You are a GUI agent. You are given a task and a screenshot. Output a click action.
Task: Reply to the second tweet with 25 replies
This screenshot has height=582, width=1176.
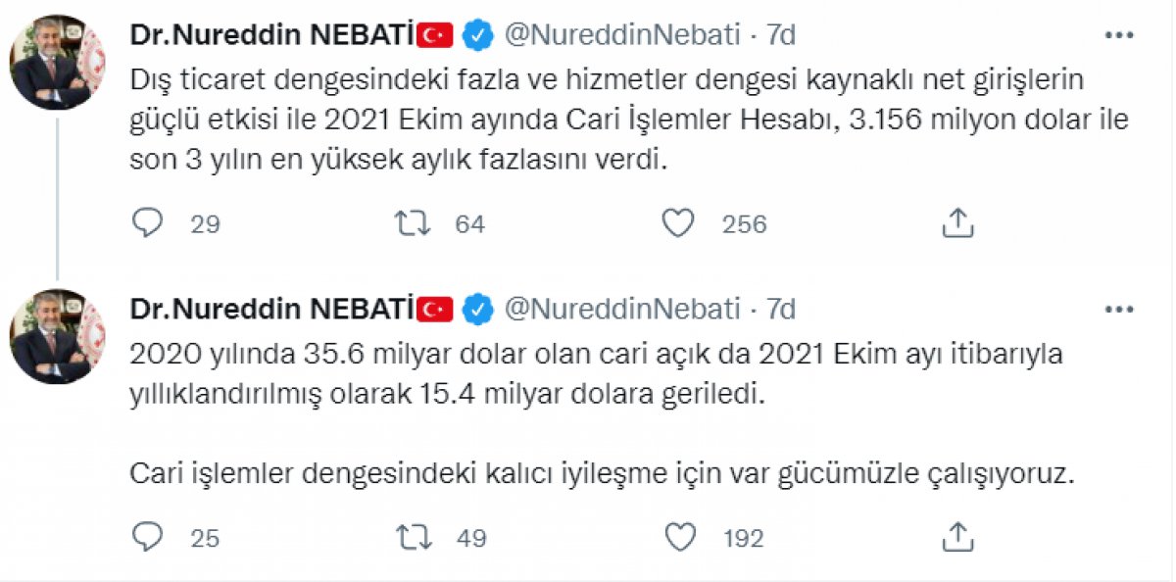coord(147,537)
